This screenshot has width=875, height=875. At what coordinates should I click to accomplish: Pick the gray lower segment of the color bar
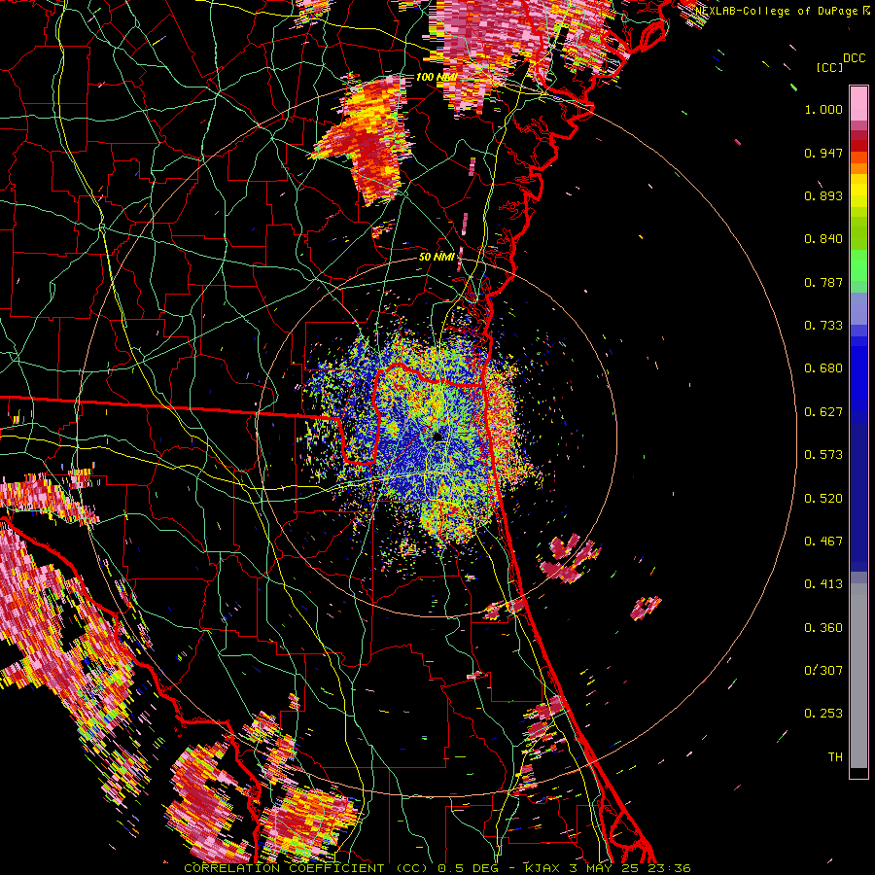coord(858,676)
